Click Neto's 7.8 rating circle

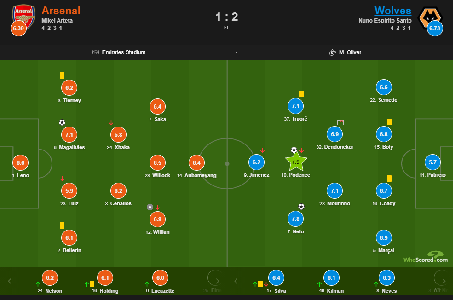click(295, 219)
